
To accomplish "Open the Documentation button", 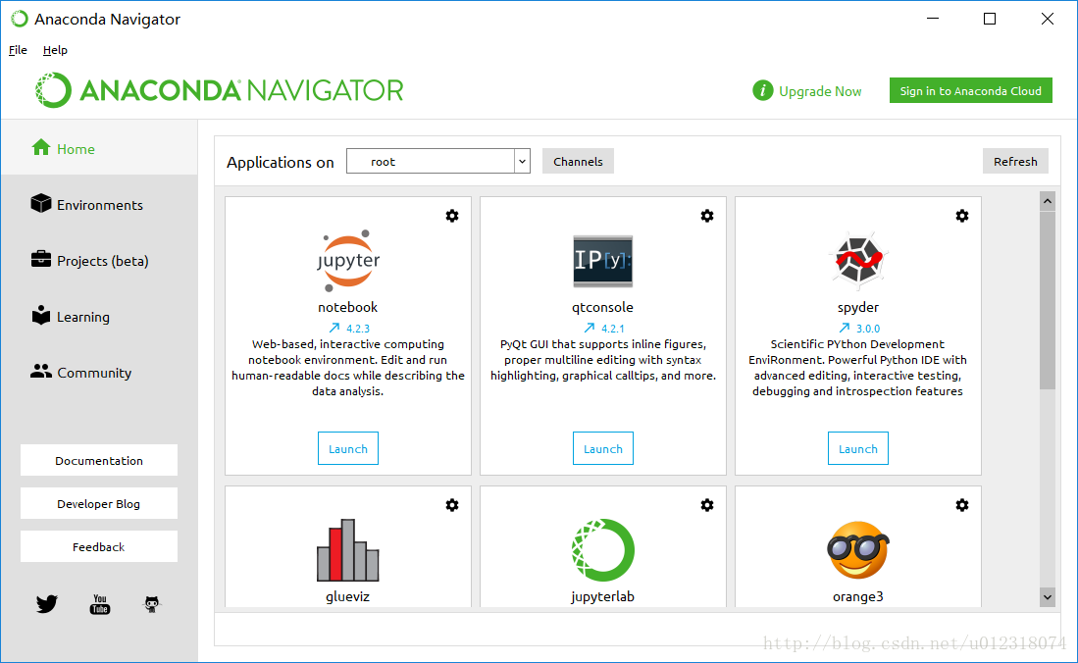I will 99,460.
